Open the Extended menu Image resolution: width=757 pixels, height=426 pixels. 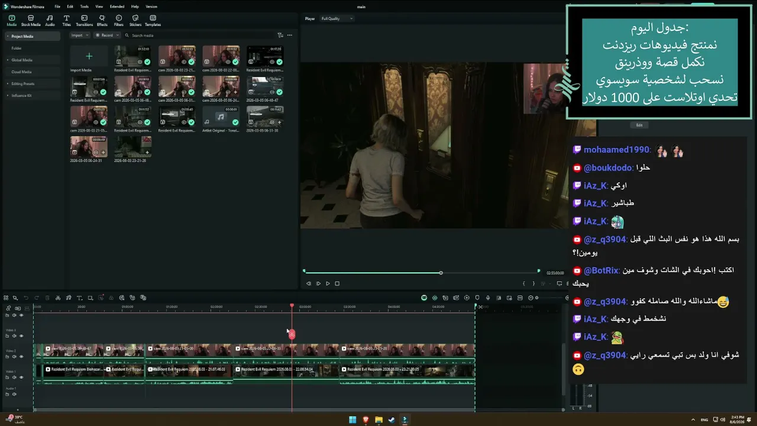[117, 7]
